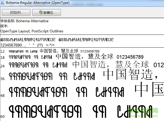The width and height of the screenshot is (164, 121).
Task: Click the size 12 sample label
Action: pyautogui.click(x=2, y=51)
